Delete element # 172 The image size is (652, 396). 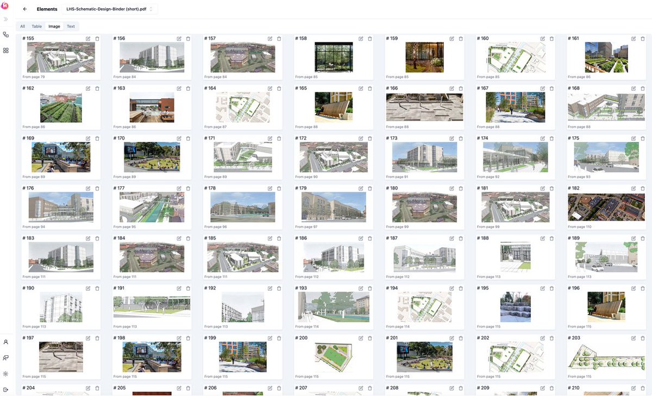pos(370,139)
